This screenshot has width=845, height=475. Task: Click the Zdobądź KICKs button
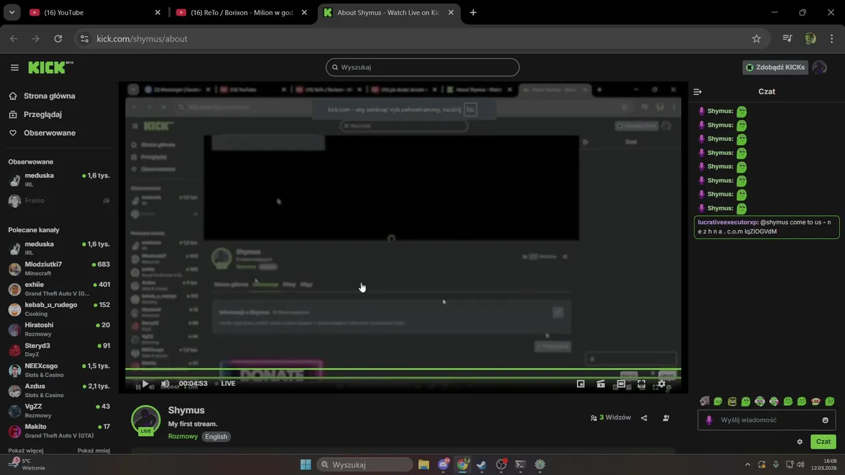pos(775,67)
